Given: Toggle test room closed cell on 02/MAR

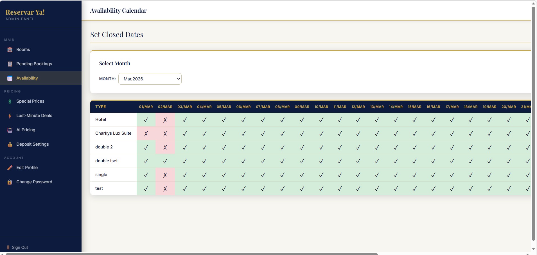Looking at the screenshot, I should point(165,189).
